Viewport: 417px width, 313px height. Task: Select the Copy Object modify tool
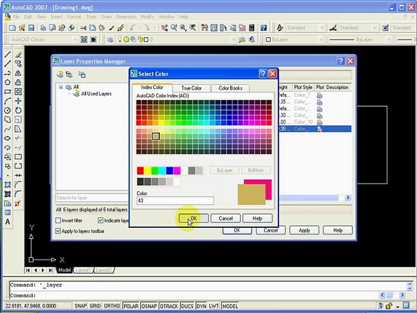click(18, 63)
